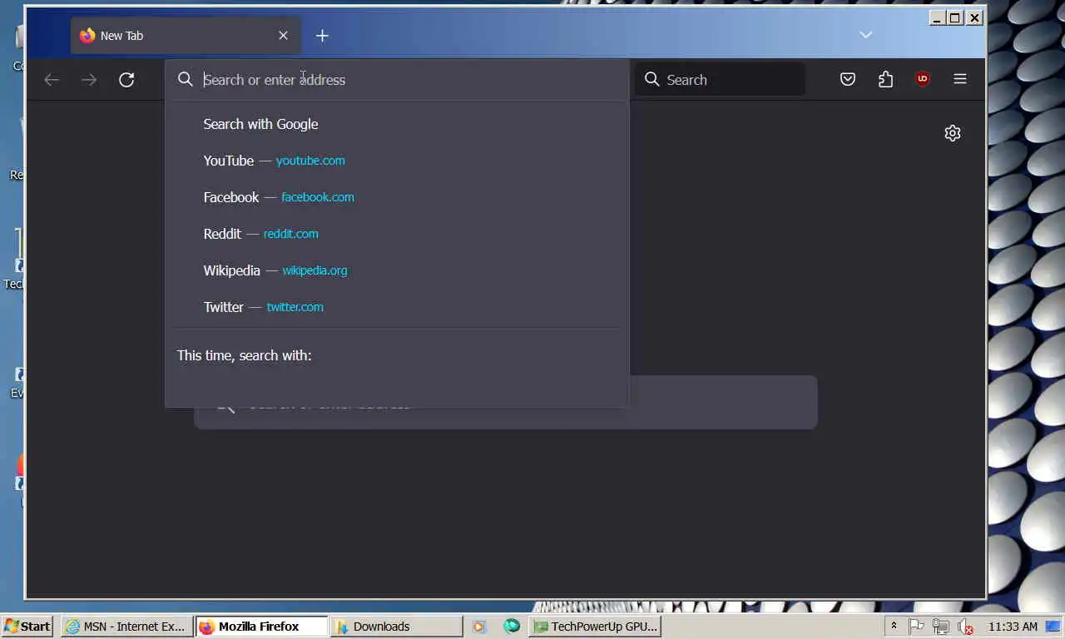Open TechPowerUp GPU taskbar item
1065x639 pixels.
point(596,627)
